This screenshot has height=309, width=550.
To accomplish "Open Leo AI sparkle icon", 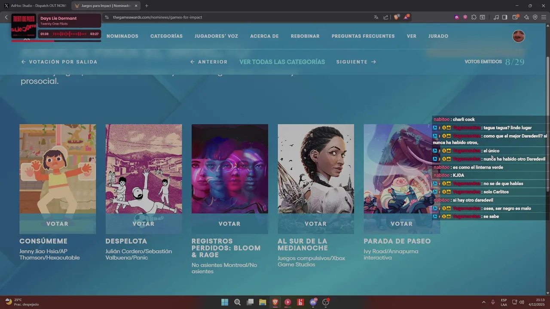I will (x=527, y=17).
